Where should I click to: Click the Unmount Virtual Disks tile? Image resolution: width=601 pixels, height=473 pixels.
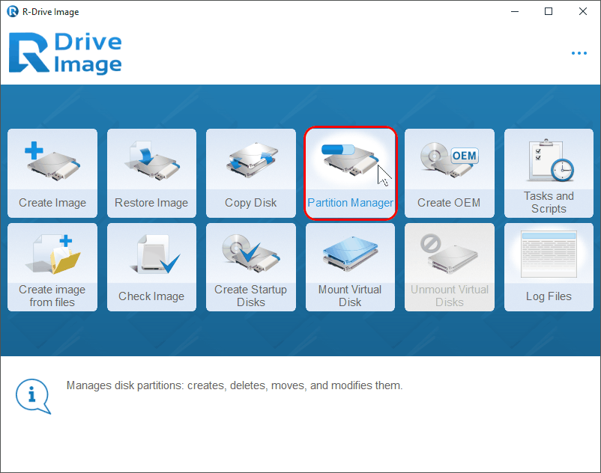pyautogui.click(x=450, y=267)
